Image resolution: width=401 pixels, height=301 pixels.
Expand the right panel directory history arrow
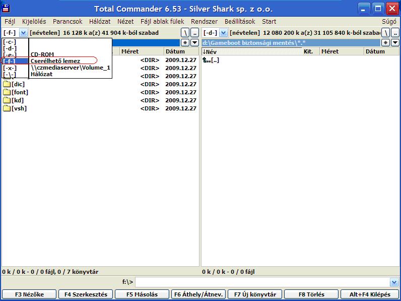395,43
